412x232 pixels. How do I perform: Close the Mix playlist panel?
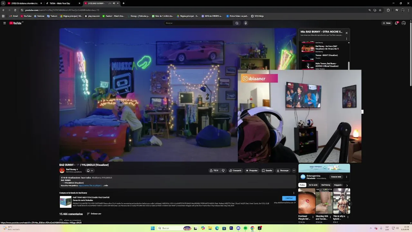point(346,33)
